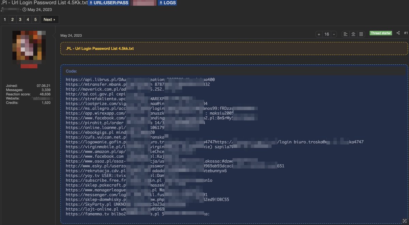Align post text to the left
Viewport: 409px width, 225px height.
click(x=346, y=34)
